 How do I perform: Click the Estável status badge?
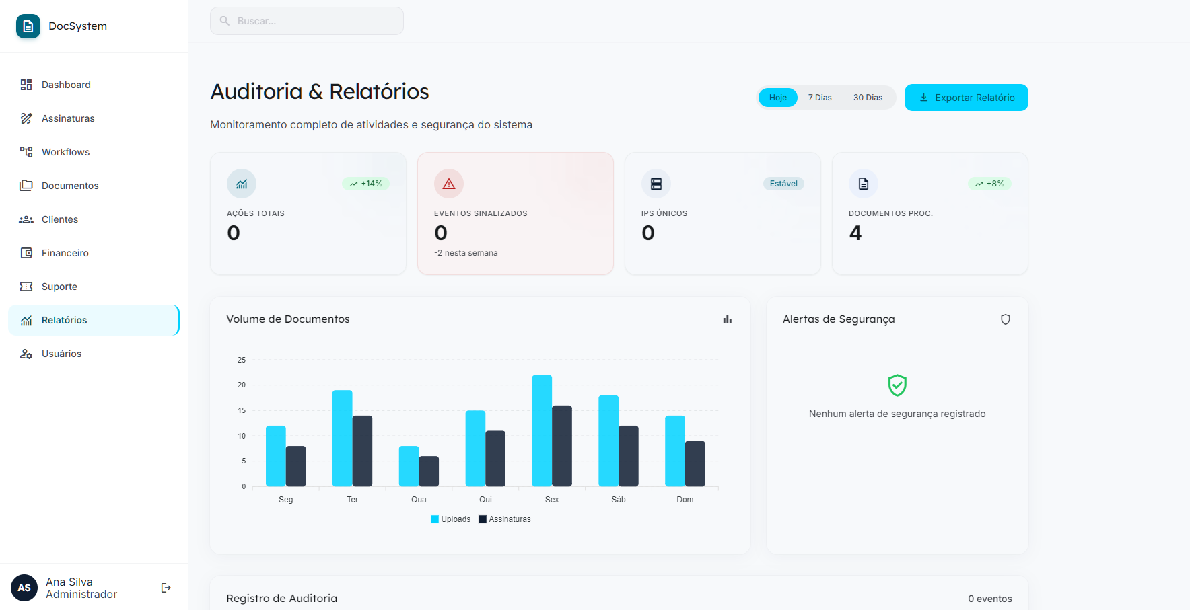[x=783, y=184]
